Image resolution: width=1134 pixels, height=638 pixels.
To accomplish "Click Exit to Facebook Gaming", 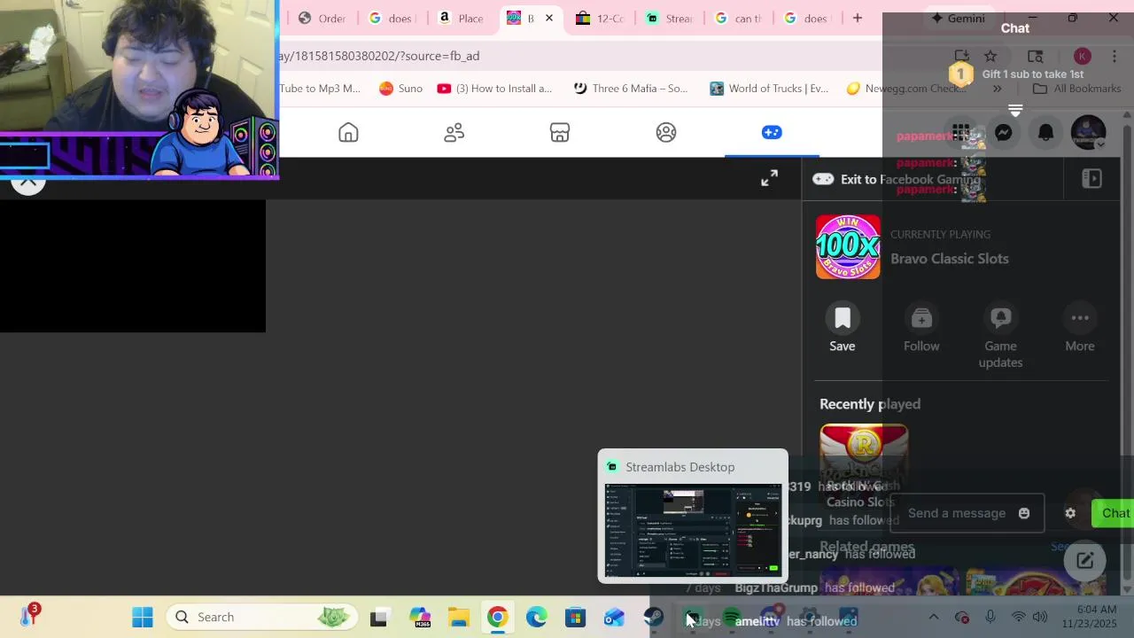I will tap(897, 179).
